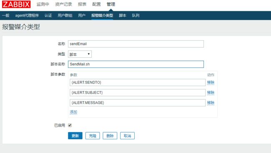
Task: Focus the 名称 field containing sendEmail
Action: [136, 44]
